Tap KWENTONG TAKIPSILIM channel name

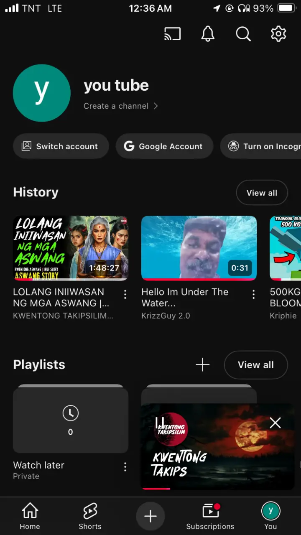[x=63, y=316]
